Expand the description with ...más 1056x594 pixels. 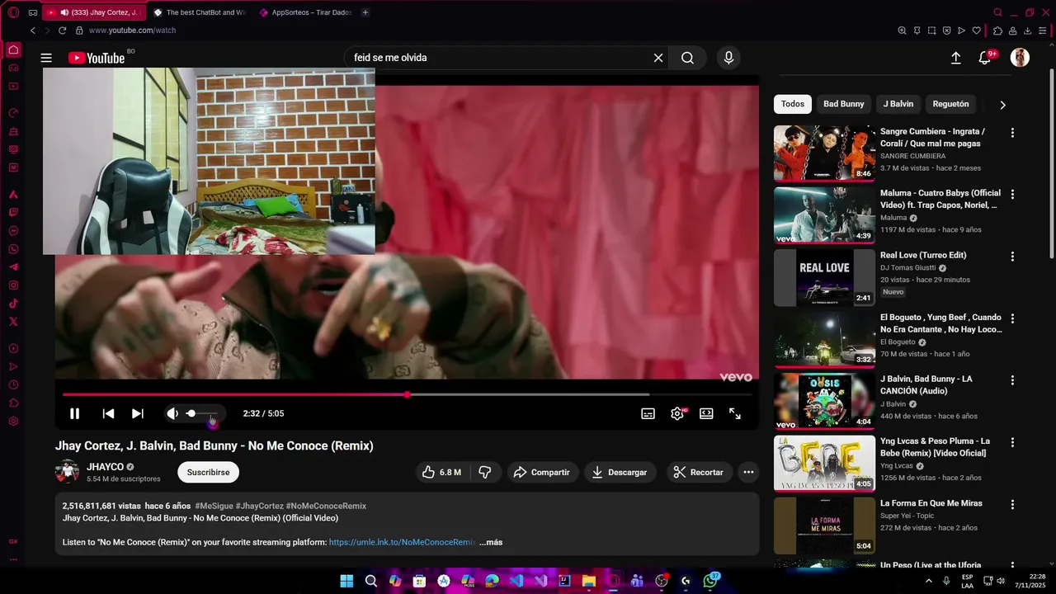[x=491, y=542]
